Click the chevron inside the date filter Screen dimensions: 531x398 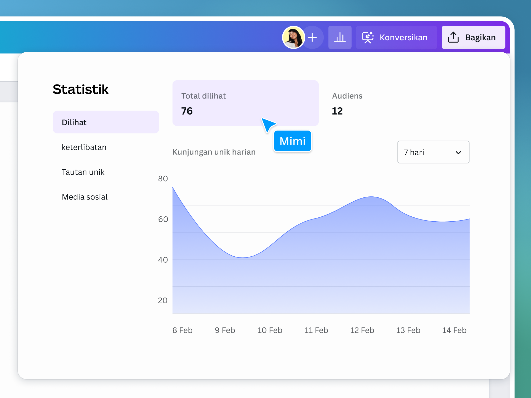point(458,152)
